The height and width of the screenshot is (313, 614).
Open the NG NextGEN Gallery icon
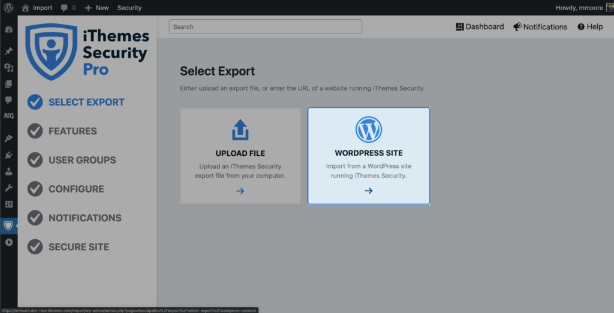click(x=8, y=116)
